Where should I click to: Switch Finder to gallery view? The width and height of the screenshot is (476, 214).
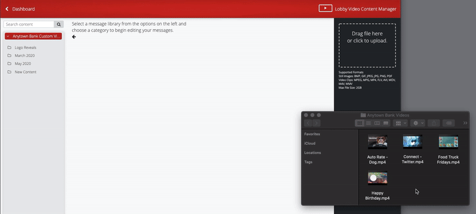386,123
